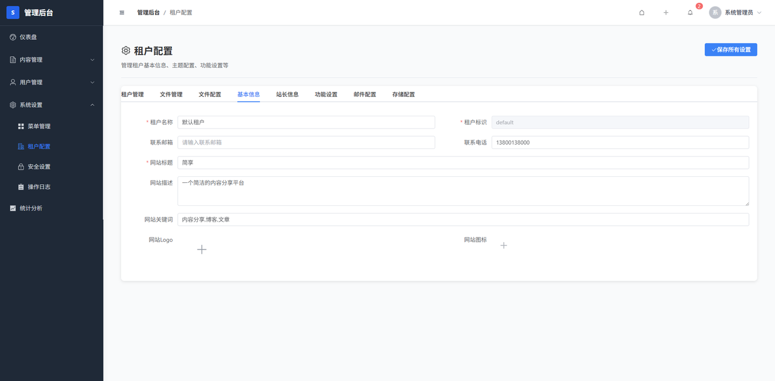
Task: Open 安全设置 sidebar item
Action: click(51, 167)
